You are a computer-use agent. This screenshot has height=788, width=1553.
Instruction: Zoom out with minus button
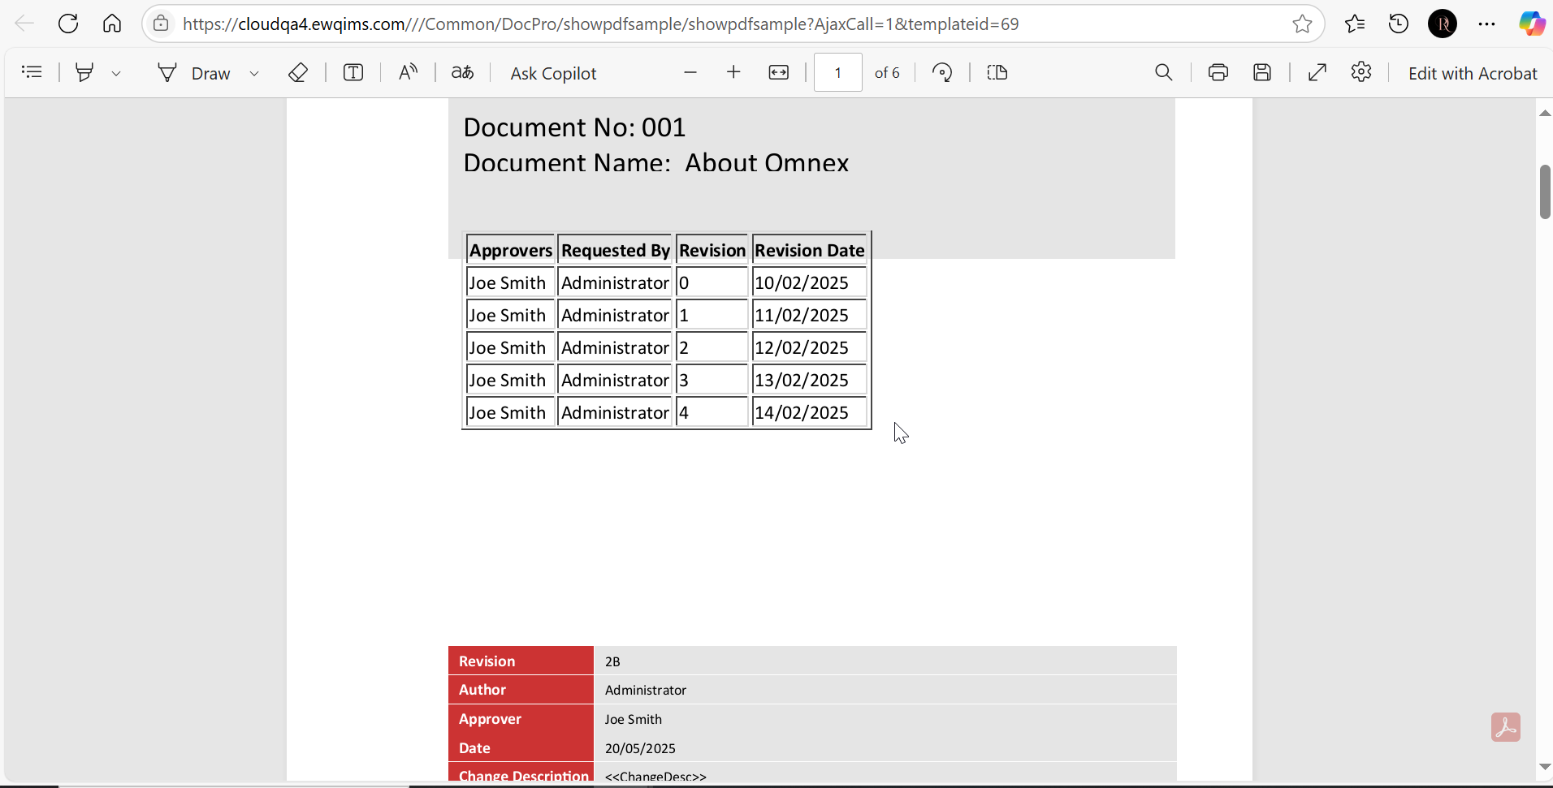click(x=690, y=72)
